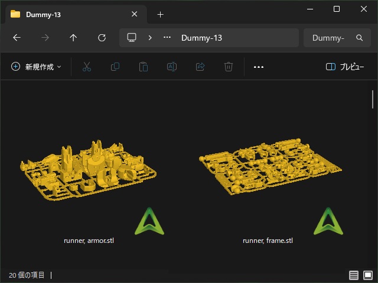Click the runner, frame.stl file name
The image size is (378, 283).
click(x=268, y=241)
